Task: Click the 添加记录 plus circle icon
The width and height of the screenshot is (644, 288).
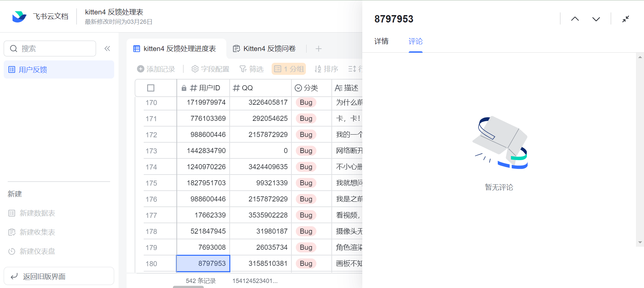Action: 141,69
